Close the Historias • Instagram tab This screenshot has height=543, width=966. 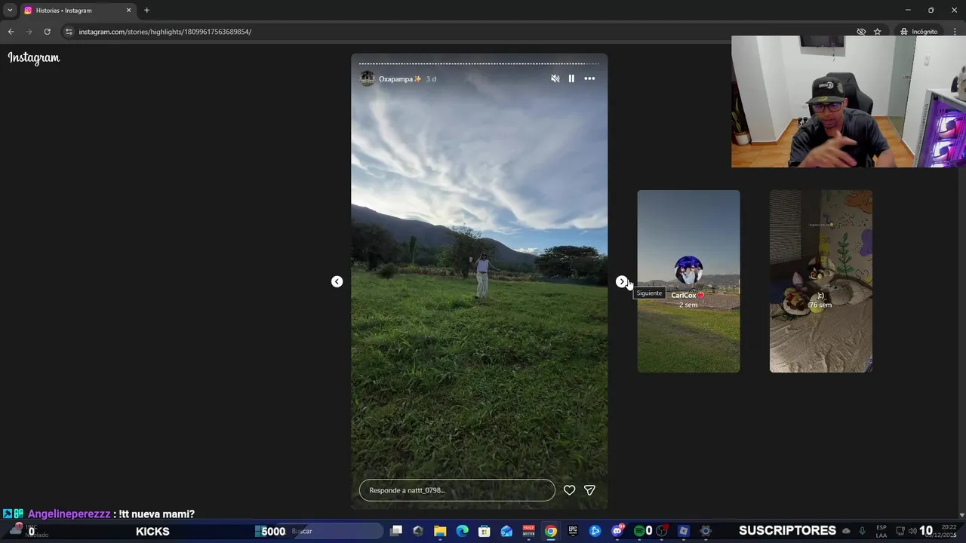tap(128, 11)
